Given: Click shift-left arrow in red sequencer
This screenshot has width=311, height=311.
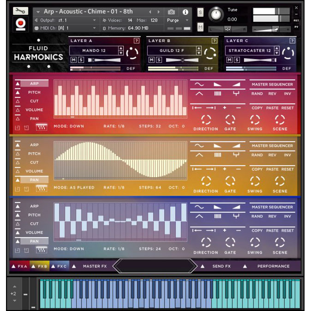Looking at the screenshot, I should pyautogui.click(x=197, y=108).
